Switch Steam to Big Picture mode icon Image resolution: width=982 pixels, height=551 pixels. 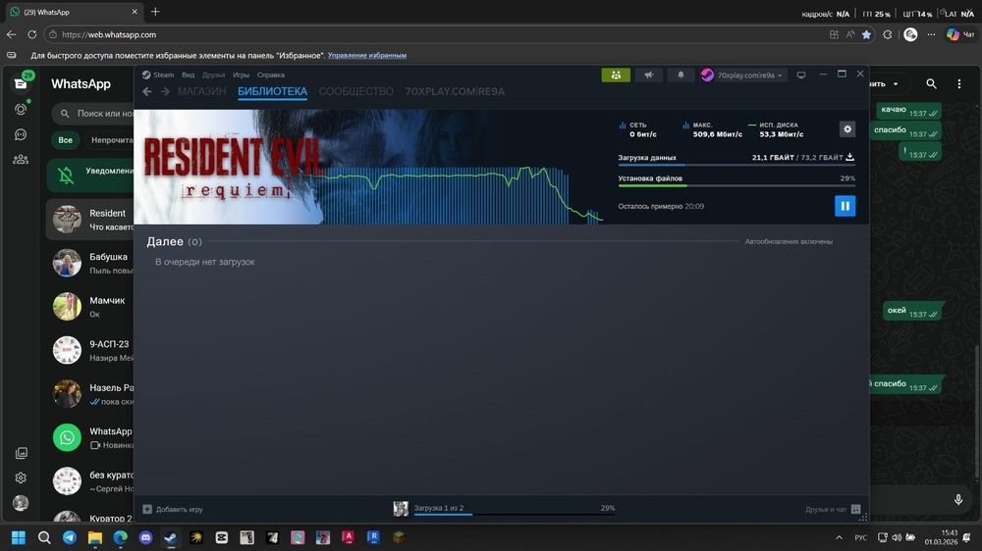tap(801, 75)
